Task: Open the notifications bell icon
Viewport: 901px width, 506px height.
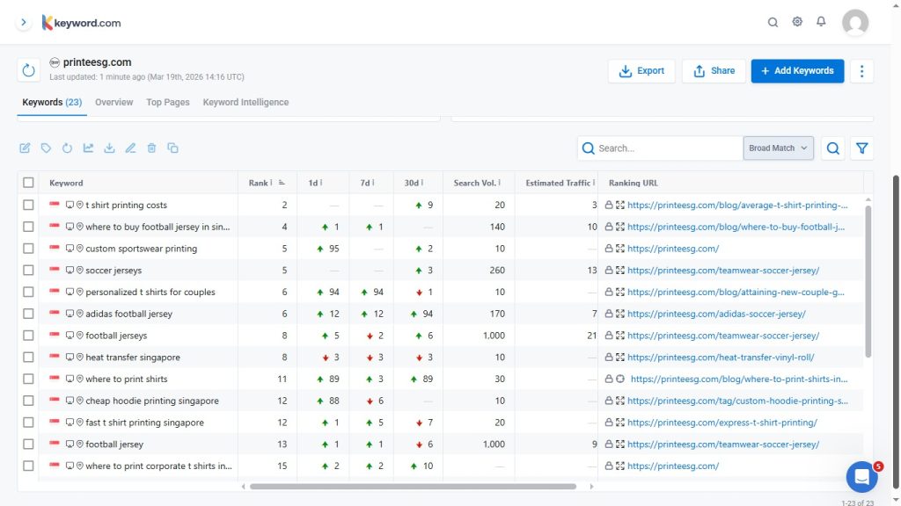Action: coord(821,21)
